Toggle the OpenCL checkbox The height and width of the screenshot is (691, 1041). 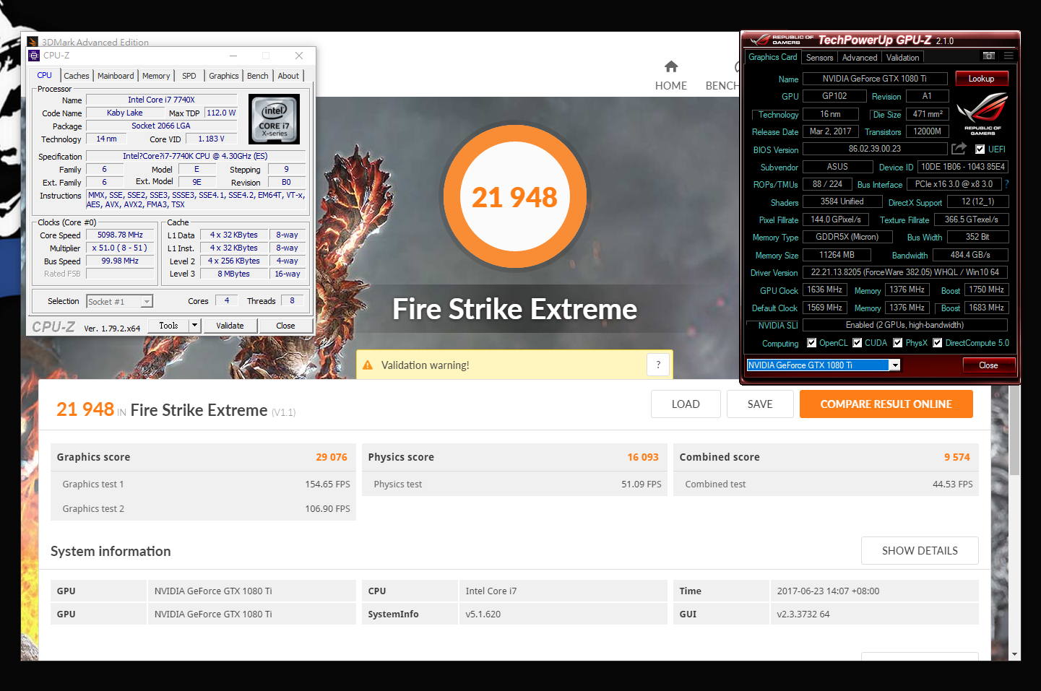[x=812, y=343]
